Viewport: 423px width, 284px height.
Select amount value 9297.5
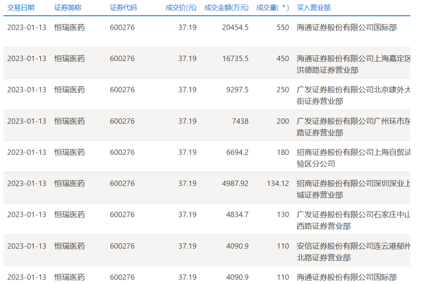(x=237, y=90)
